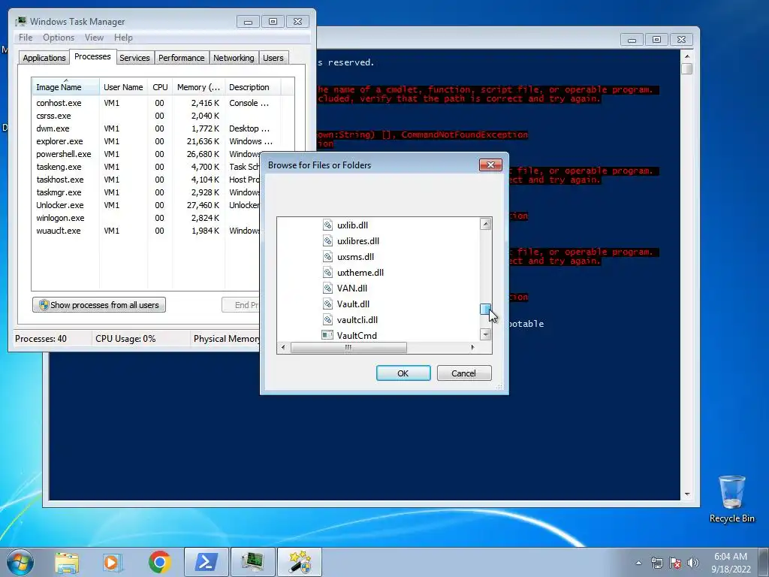This screenshot has height=577, width=769.
Task: Open Google Chrome from the taskbar
Action: point(159,562)
